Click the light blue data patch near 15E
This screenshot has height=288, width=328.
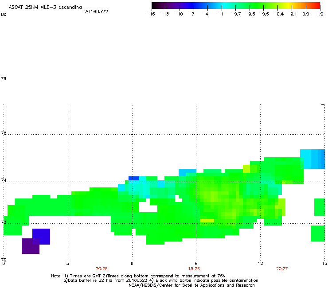(312, 159)
